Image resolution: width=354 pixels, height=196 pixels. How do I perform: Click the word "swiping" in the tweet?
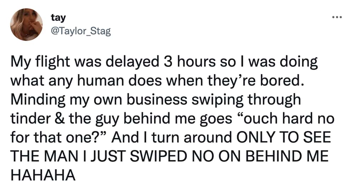[x=218, y=100]
